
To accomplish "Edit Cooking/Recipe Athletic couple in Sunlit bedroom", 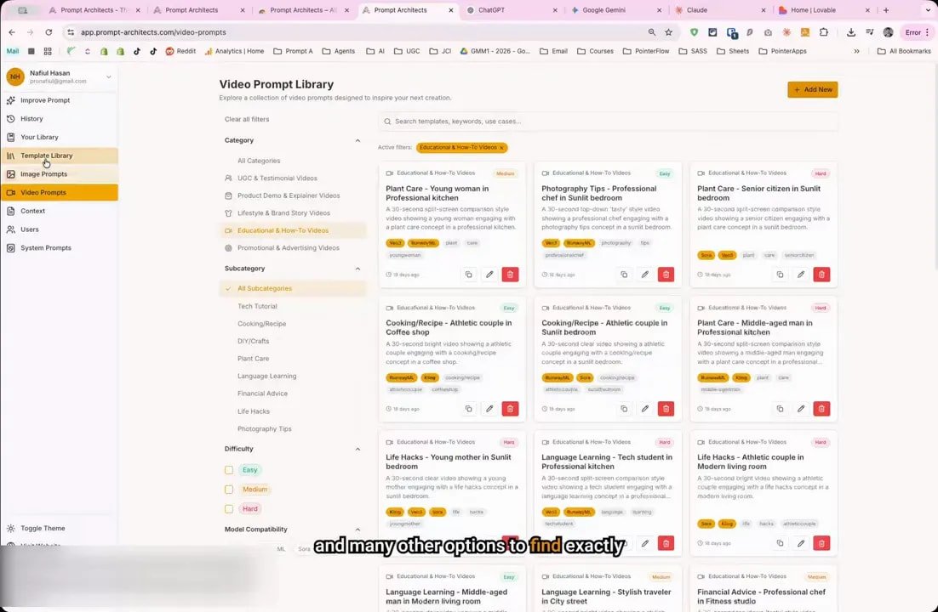I will click(645, 409).
